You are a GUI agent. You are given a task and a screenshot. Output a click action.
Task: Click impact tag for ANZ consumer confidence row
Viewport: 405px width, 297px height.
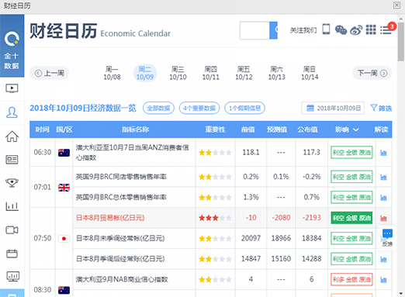(351, 153)
